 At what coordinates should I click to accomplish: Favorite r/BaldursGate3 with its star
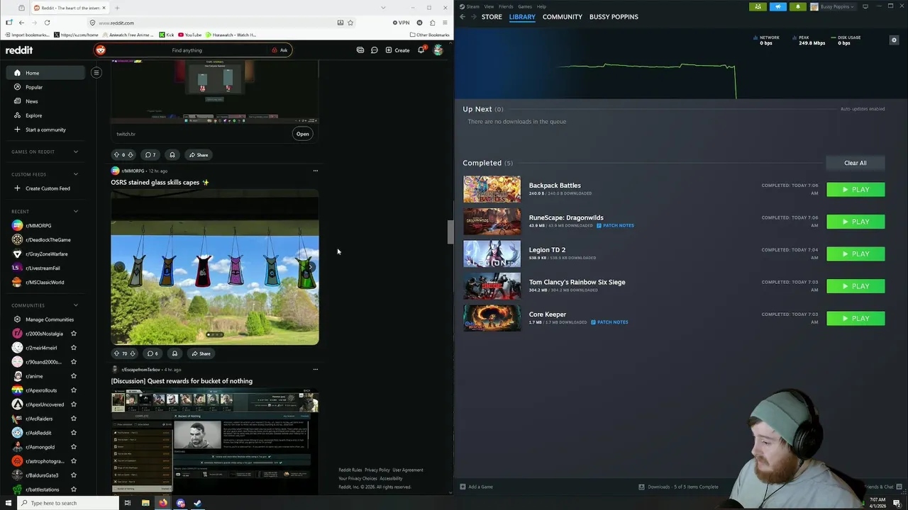pyautogui.click(x=74, y=475)
